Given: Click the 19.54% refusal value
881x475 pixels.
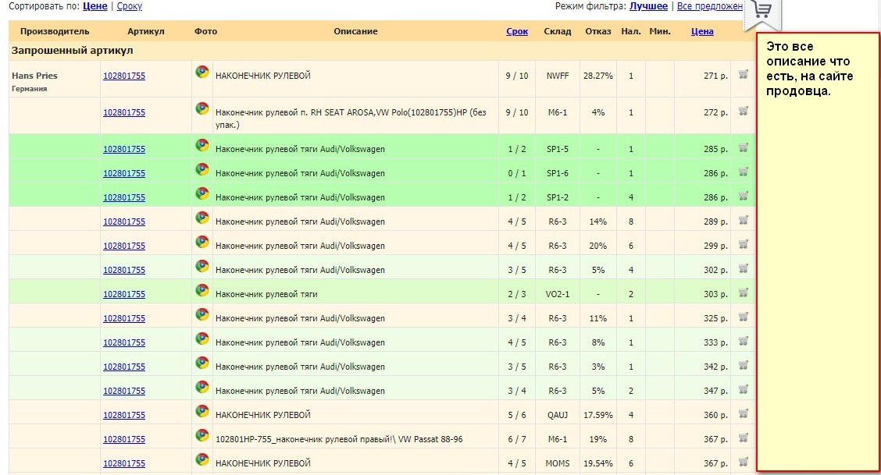Looking at the screenshot, I should 597,463.
